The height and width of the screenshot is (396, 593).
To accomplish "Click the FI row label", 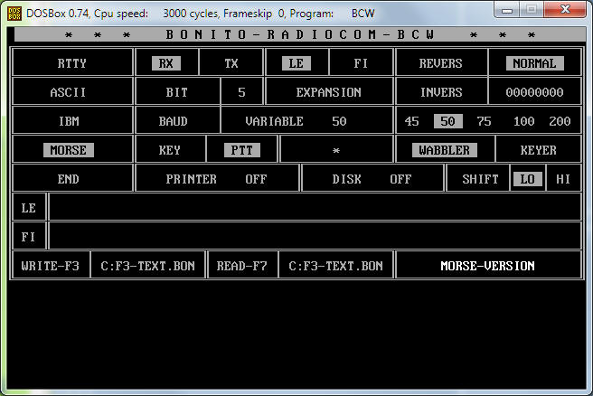I will click(x=29, y=237).
